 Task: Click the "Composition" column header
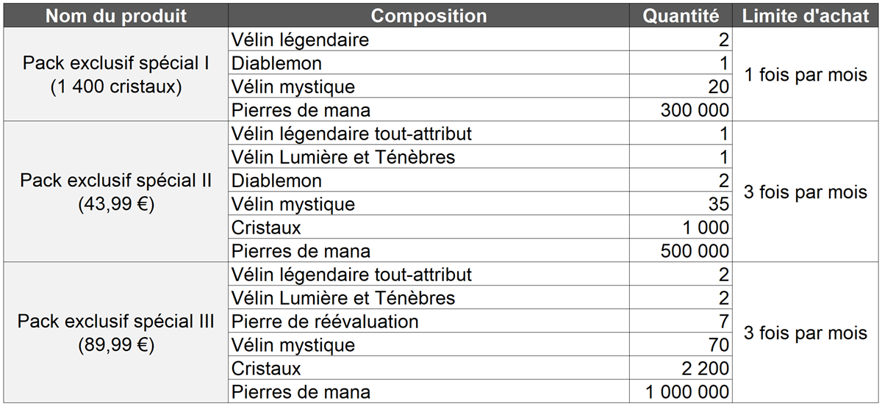click(x=429, y=16)
